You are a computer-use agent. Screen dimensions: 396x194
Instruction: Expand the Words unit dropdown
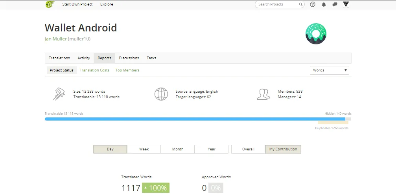[329, 70]
